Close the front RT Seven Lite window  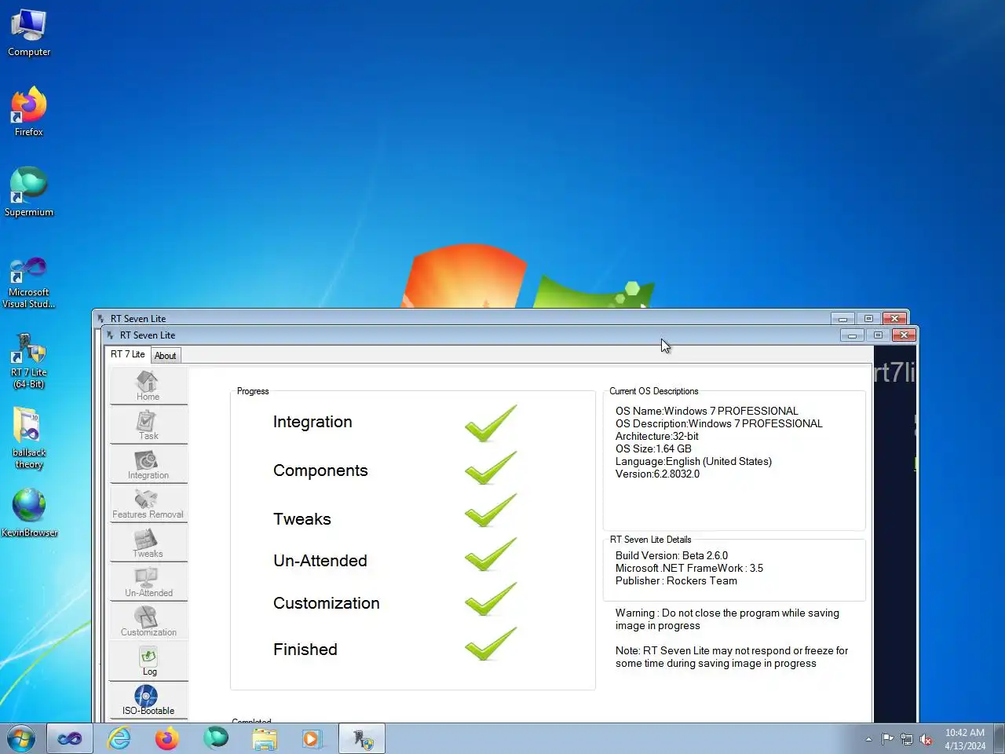[904, 335]
